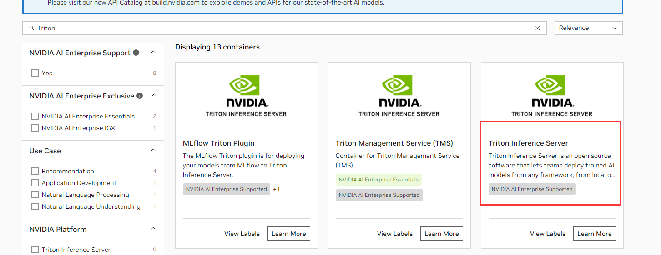This screenshot has height=255, width=661.
Task: Collapse the NVIDIA Platform filter section
Action: (153, 229)
